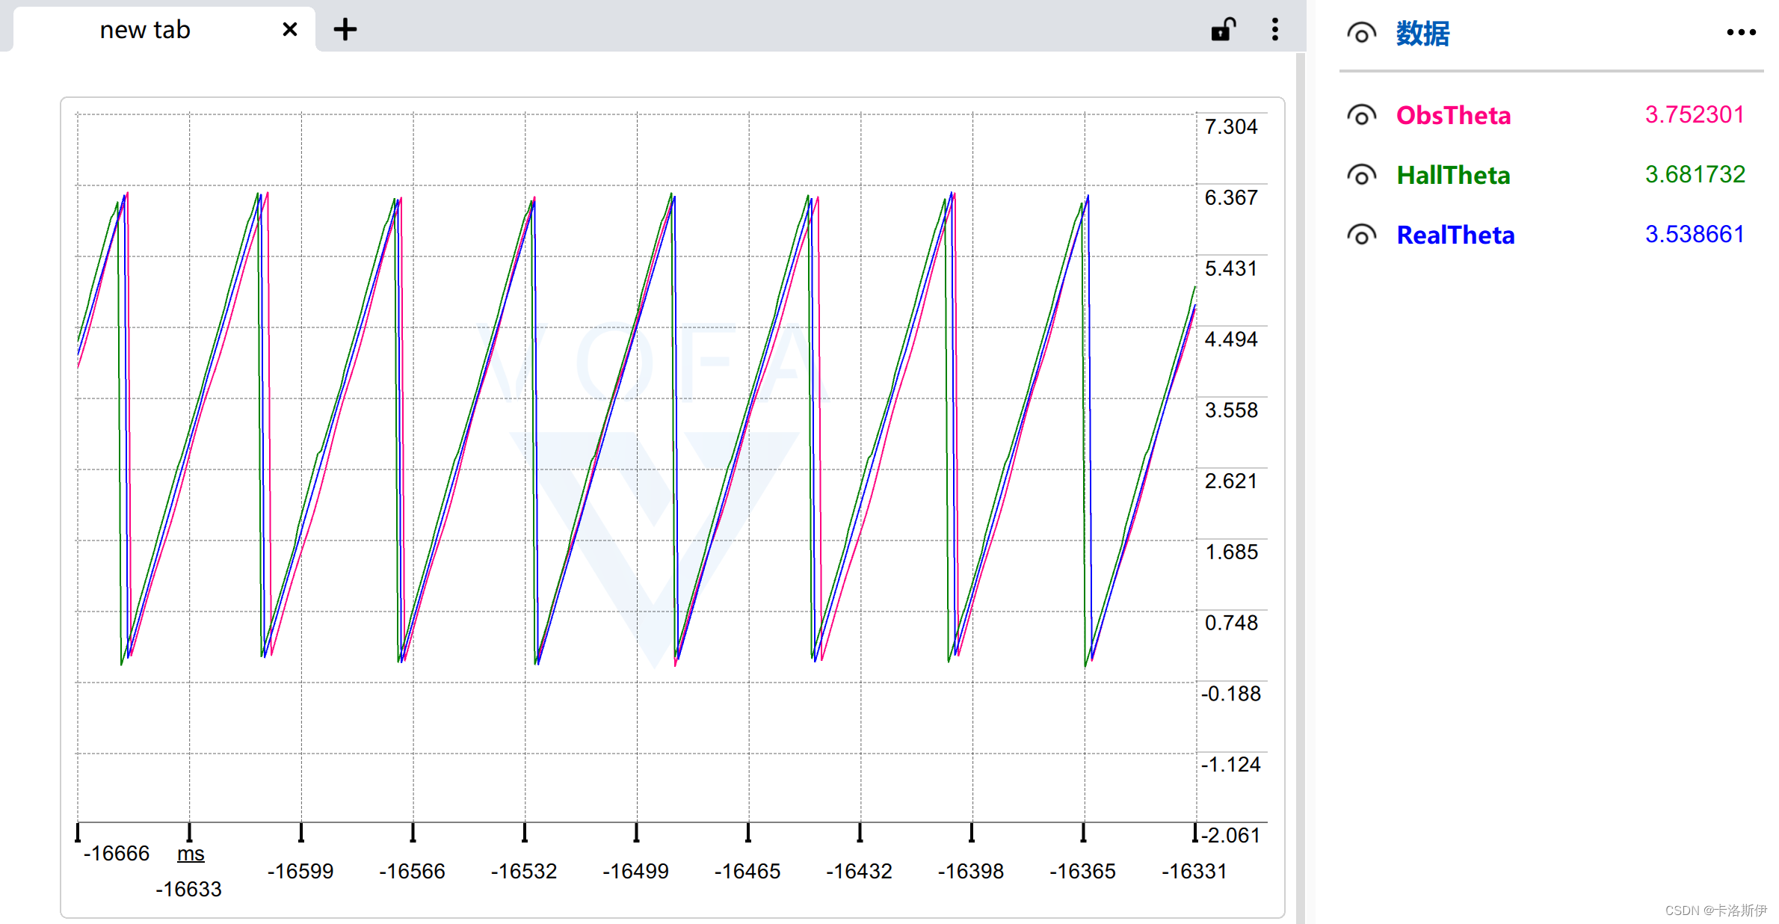Click the HallTheta value 3.681732
The width and height of the screenshot is (1779, 924).
point(1695,175)
